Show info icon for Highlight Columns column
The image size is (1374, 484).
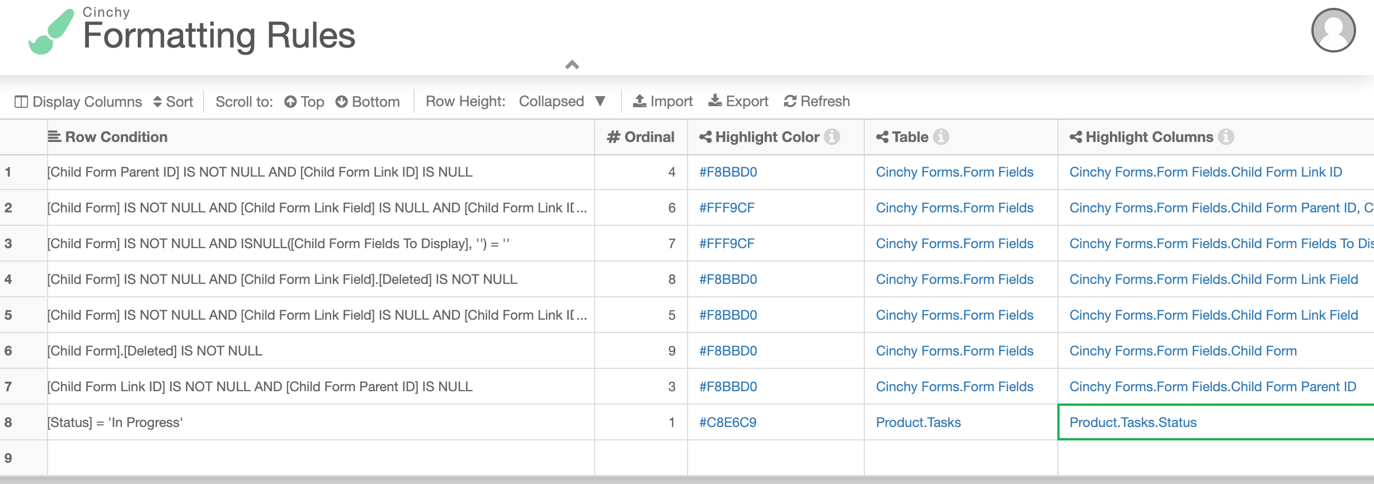point(1226,137)
